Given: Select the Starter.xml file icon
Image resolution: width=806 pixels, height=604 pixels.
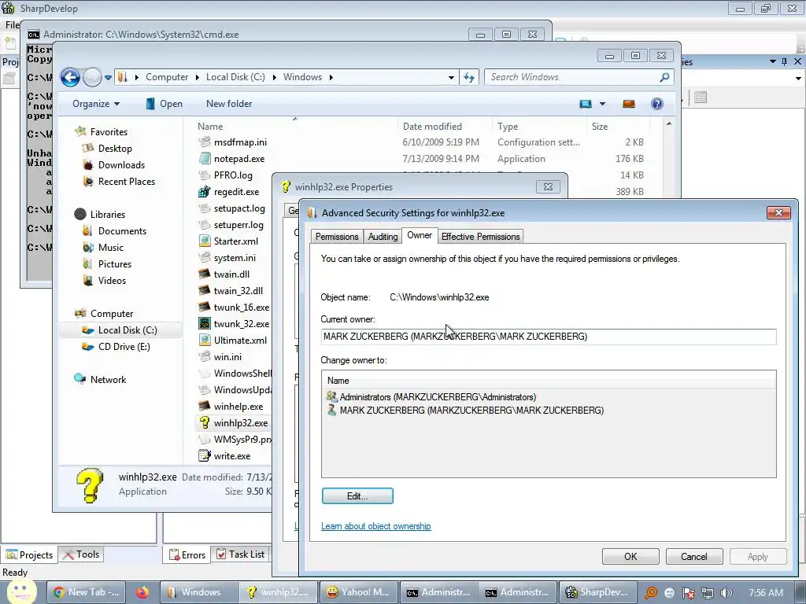Looking at the screenshot, I should [205, 241].
